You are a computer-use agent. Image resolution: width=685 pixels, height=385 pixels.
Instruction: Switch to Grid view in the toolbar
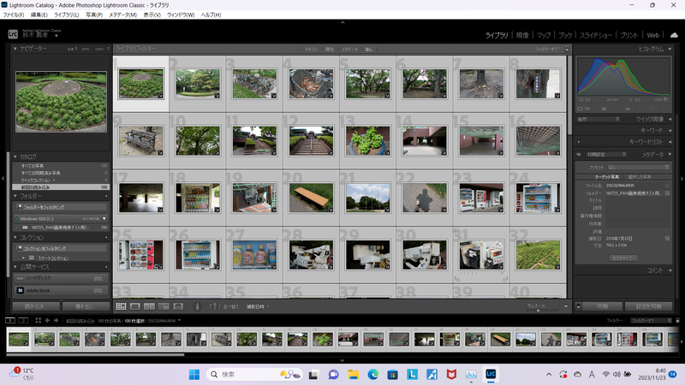(x=121, y=306)
